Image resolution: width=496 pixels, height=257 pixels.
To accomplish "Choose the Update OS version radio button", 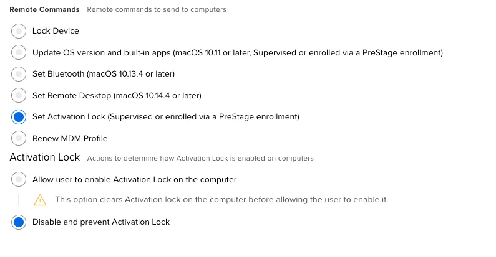I will 19,52.
